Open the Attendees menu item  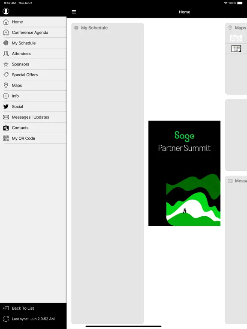(33, 54)
